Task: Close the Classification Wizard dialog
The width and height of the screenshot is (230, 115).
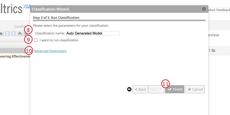Action: pyautogui.click(x=204, y=9)
